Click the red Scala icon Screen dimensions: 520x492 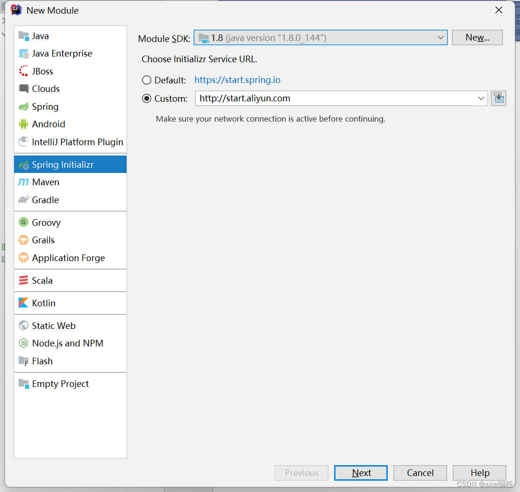coord(24,280)
